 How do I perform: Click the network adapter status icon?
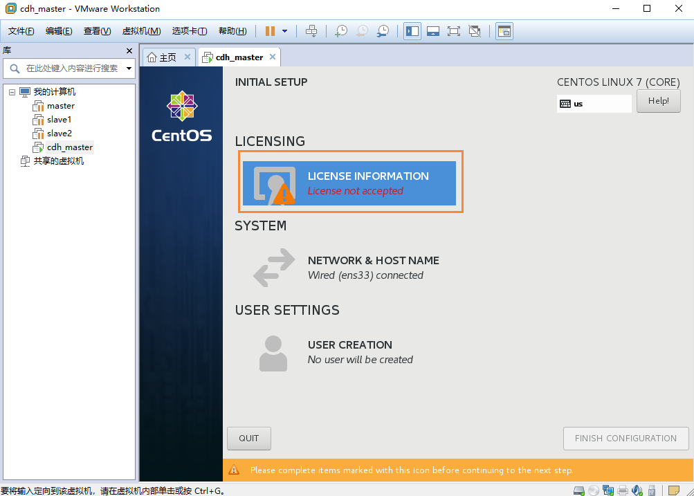[608, 490]
